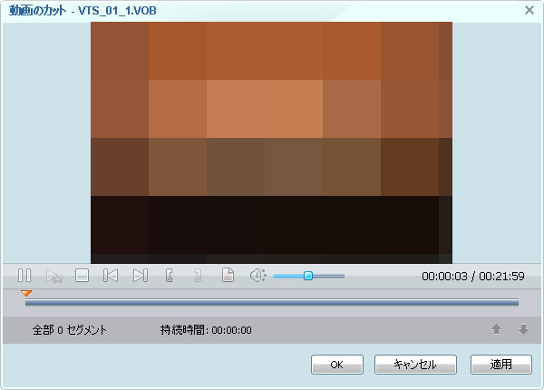Click the 持続時間: 00:00:00 text
The width and height of the screenshot is (544, 390).
click(206, 329)
